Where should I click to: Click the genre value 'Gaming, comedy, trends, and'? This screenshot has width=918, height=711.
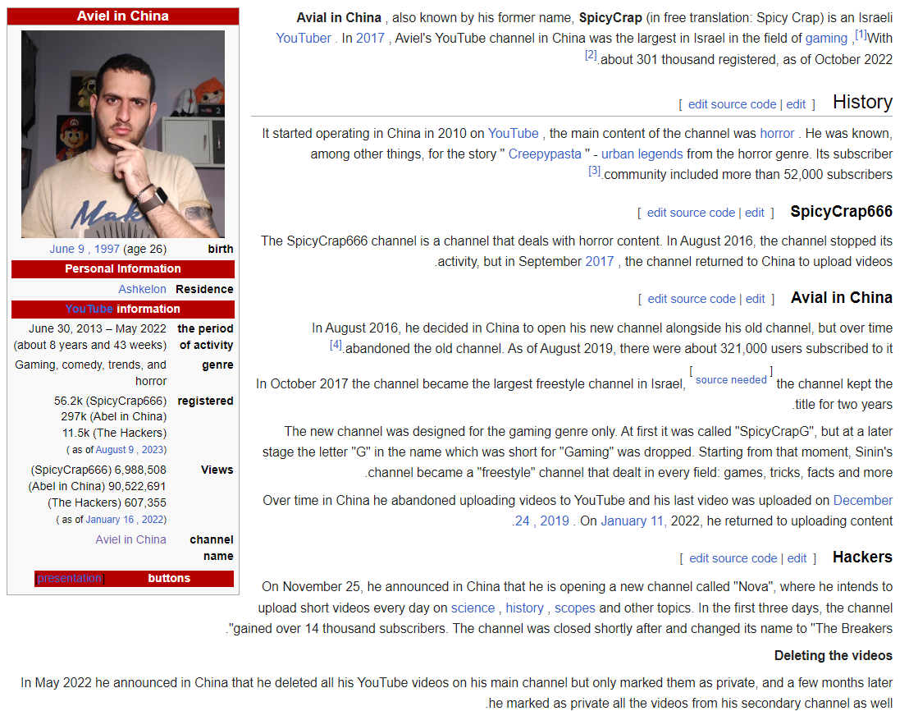point(91,365)
